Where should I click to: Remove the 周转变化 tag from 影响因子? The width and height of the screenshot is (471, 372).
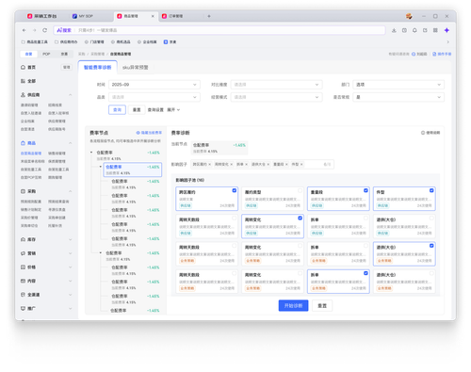click(232, 164)
